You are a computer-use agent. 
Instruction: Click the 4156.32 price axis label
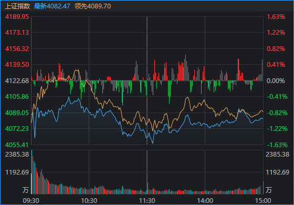coord(17,49)
